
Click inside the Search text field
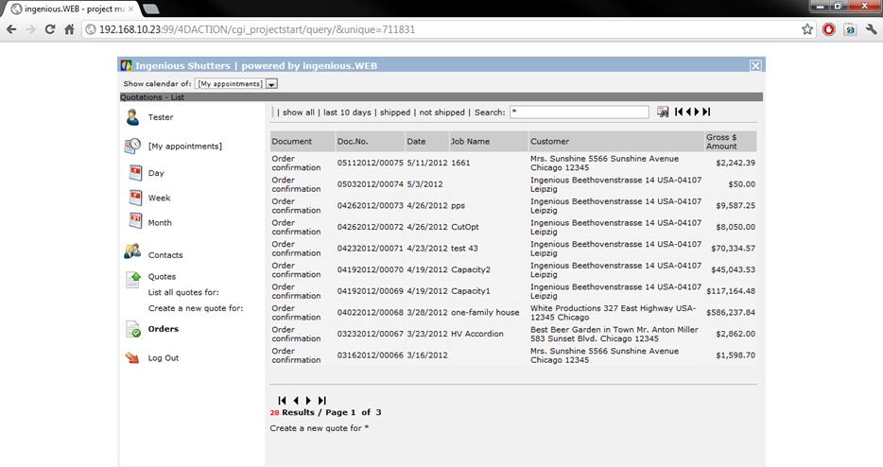579,112
